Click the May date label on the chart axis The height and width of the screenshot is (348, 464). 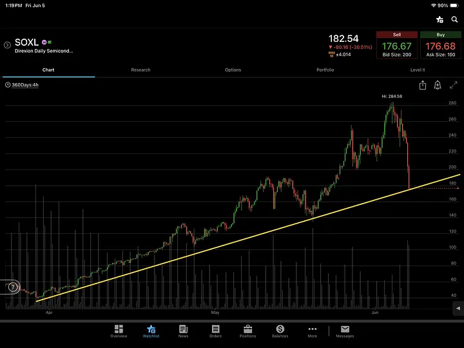pos(215,313)
